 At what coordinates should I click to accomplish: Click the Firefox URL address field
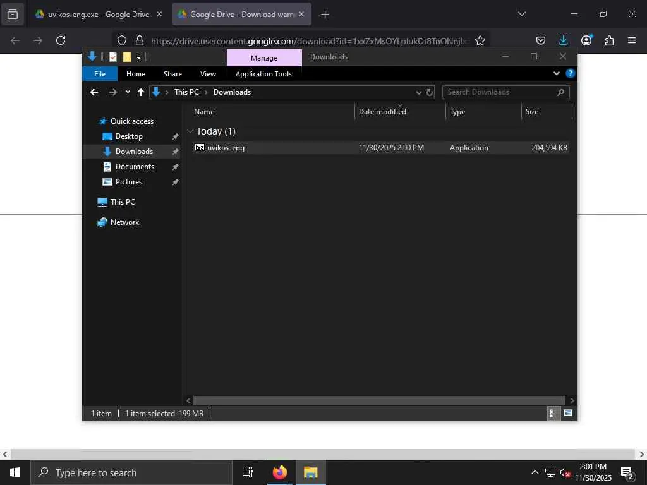310,41
